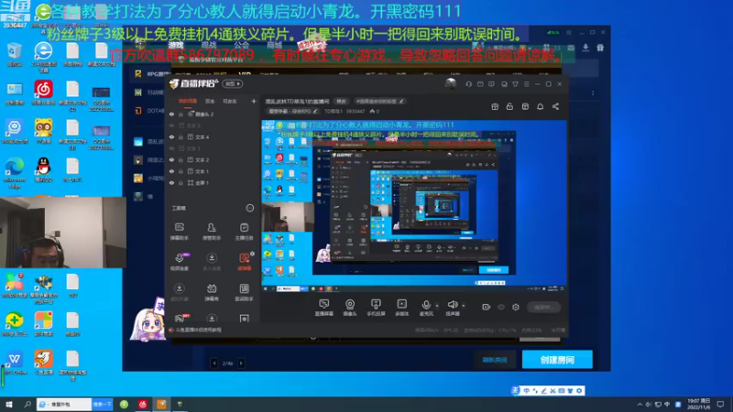Toggle visibility of 文本 4 layer
This screenshot has height=412, width=733.
(x=171, y=136)
